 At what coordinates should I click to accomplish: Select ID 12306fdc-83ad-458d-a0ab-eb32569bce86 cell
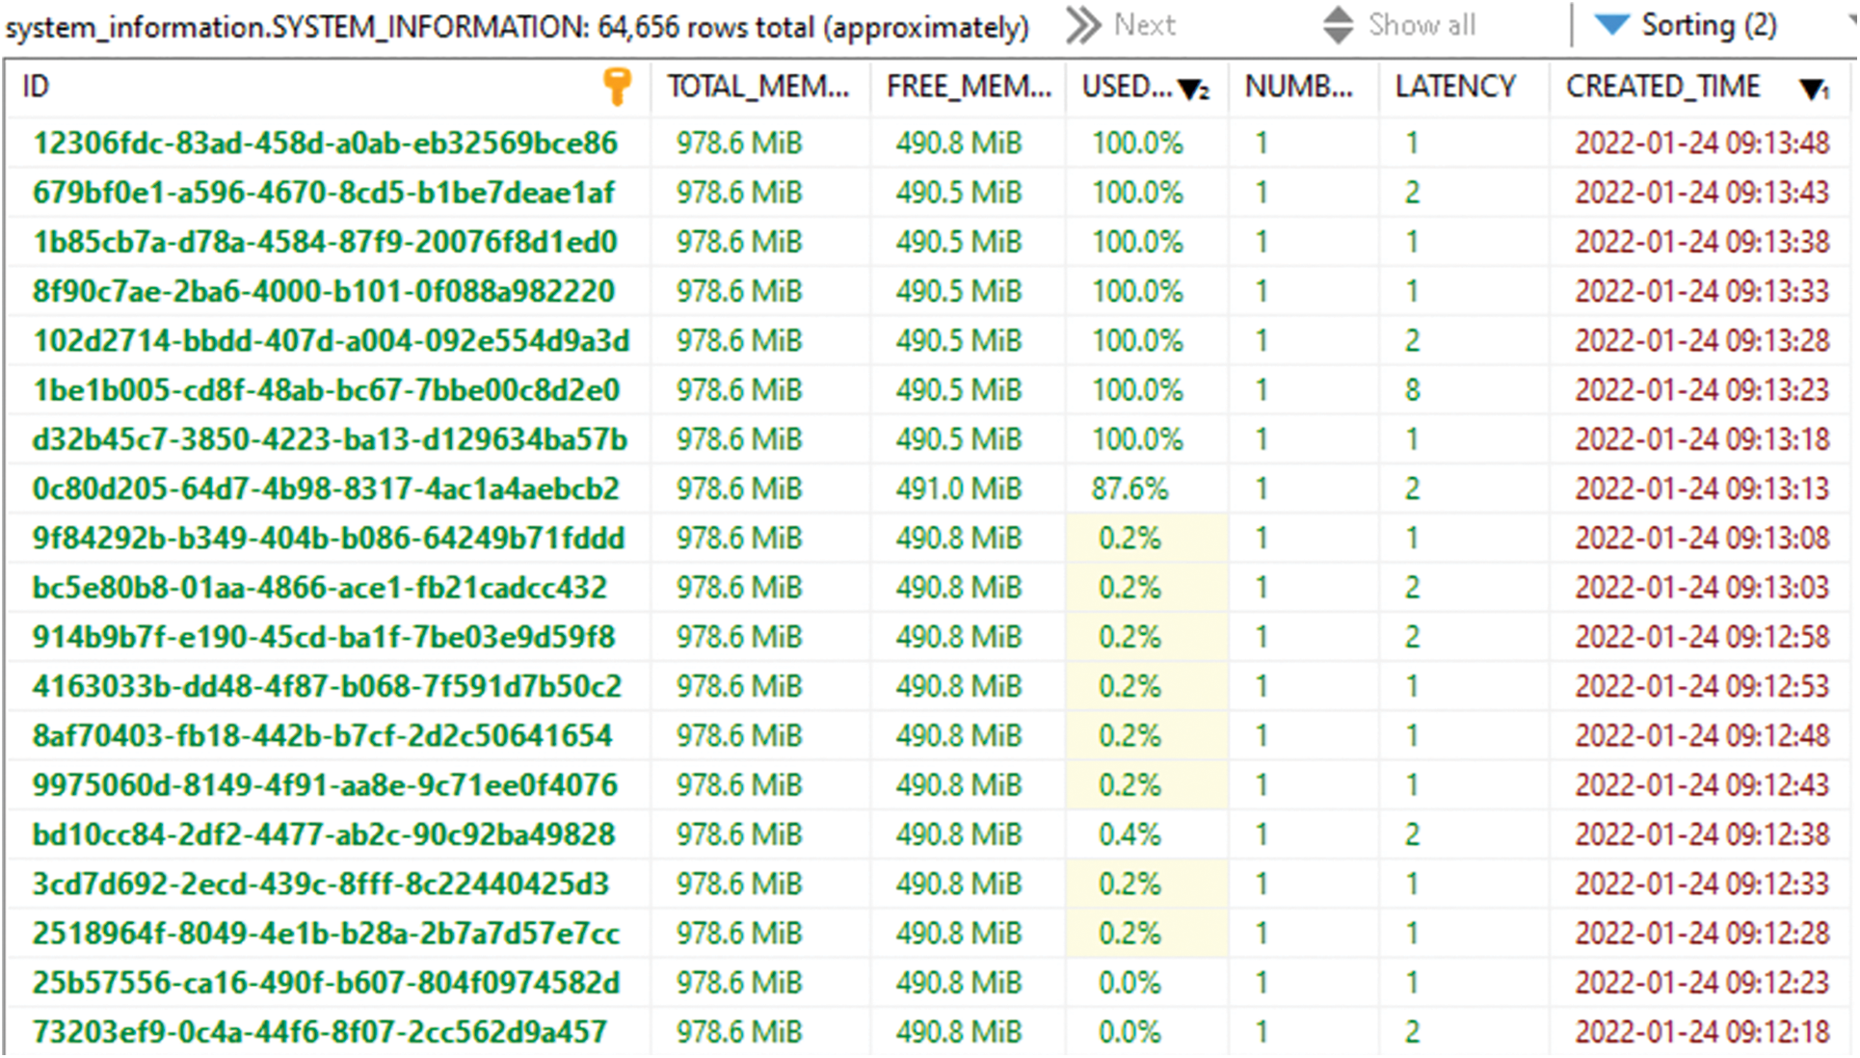point(325,144)
